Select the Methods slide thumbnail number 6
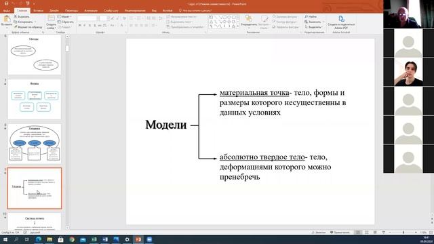Viewport: 434px width, 244px height. tap(35, 55)
